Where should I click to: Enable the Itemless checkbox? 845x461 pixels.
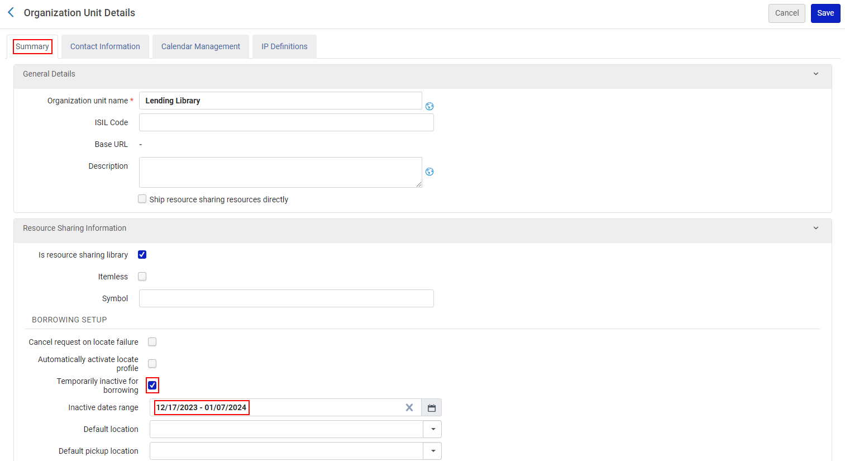[142, 277]
